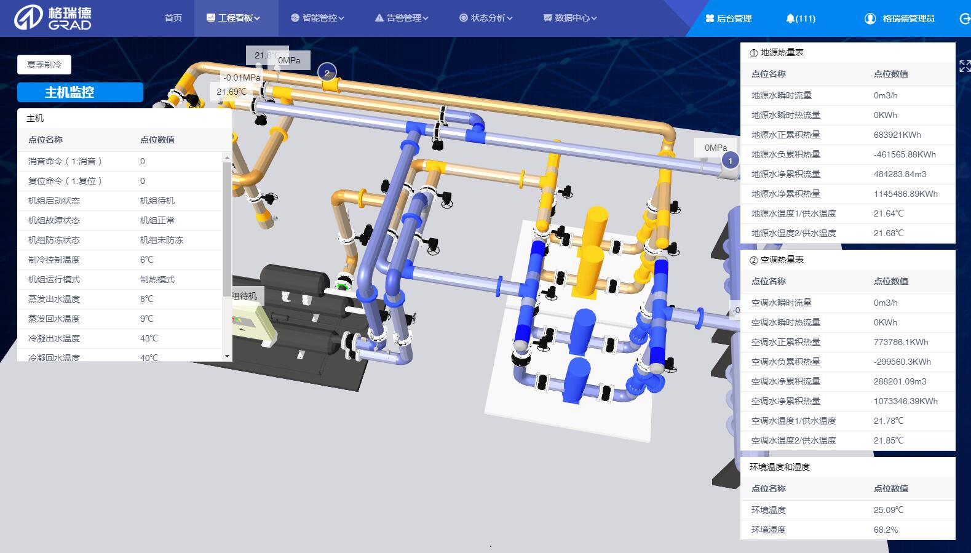Click the fullscreen expand icon
The image size is (971, 553).
964,66
